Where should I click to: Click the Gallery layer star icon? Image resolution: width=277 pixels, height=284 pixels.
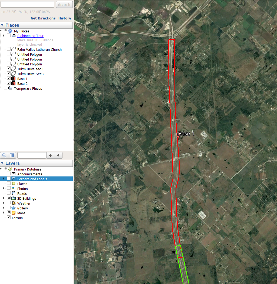point(13,208)
